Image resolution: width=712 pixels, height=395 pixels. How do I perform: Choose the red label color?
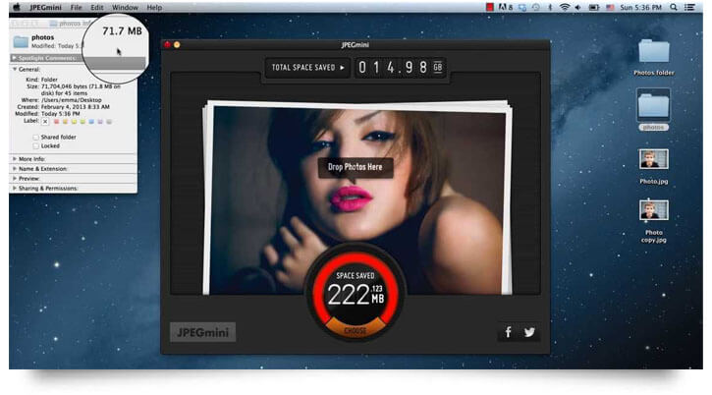click(x=56, y=122)
